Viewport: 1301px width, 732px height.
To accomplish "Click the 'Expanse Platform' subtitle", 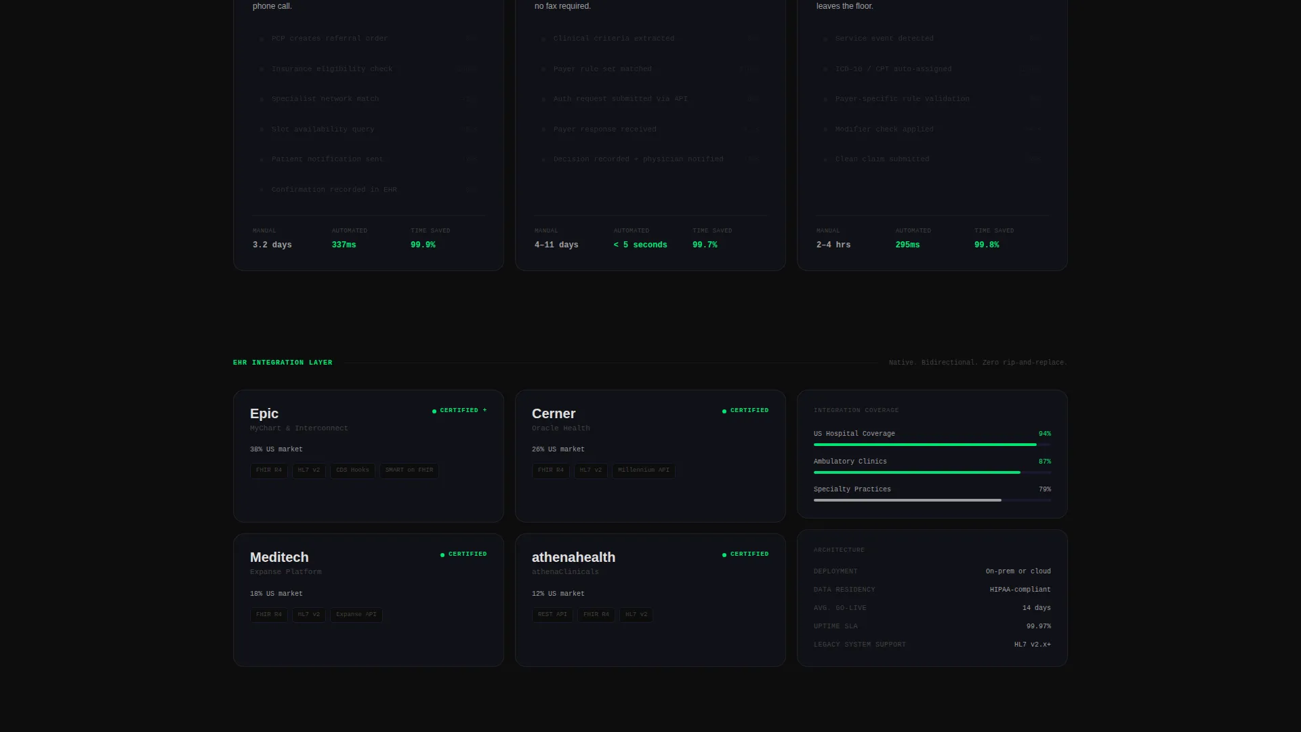I will (286, 572).
